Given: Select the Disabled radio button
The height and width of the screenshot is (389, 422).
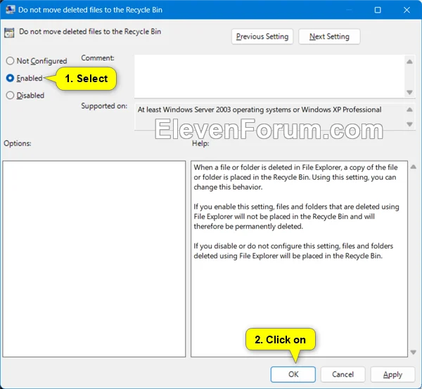Looking at the screenshot, I should click(10, 95).
